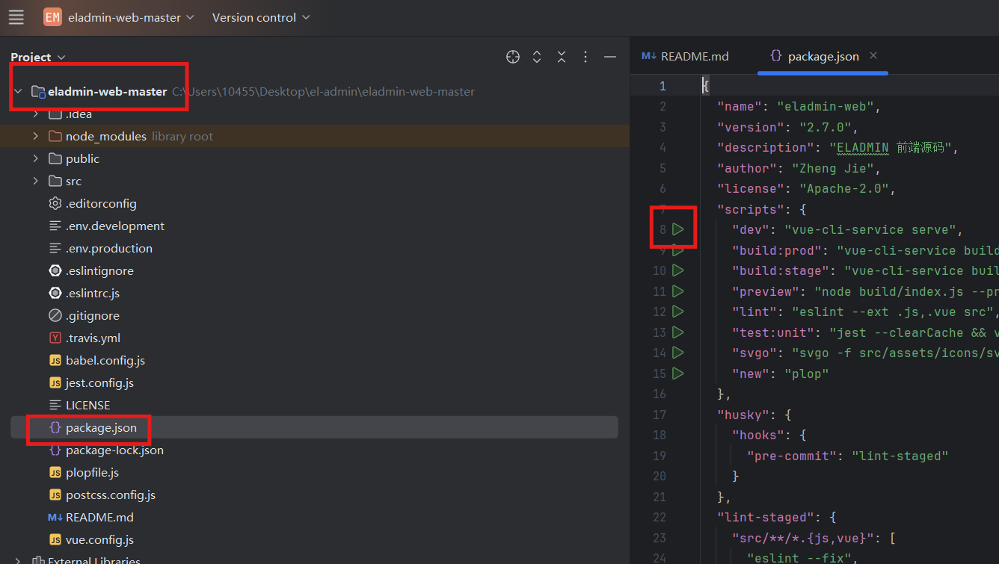
Task: Open Project panel options three-dot menu
Action: click(585, 57)
